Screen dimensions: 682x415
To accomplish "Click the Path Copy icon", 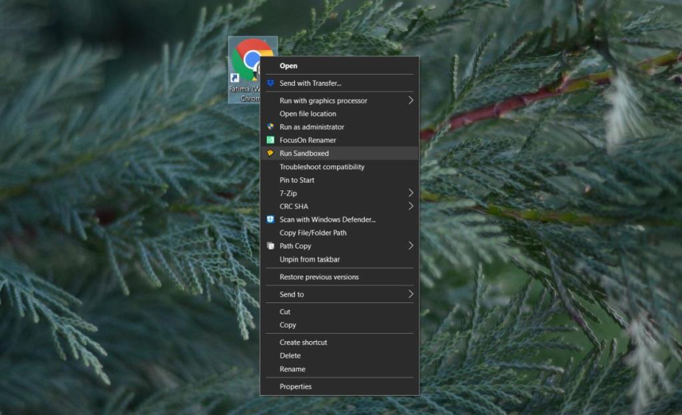I will tap(270, 246).
